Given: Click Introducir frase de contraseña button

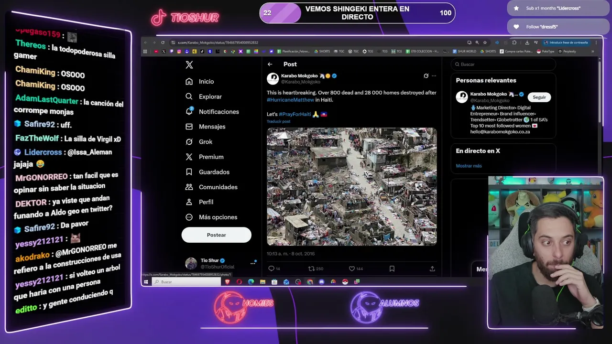Looking at the screenshot, I should tap(566, 43).
